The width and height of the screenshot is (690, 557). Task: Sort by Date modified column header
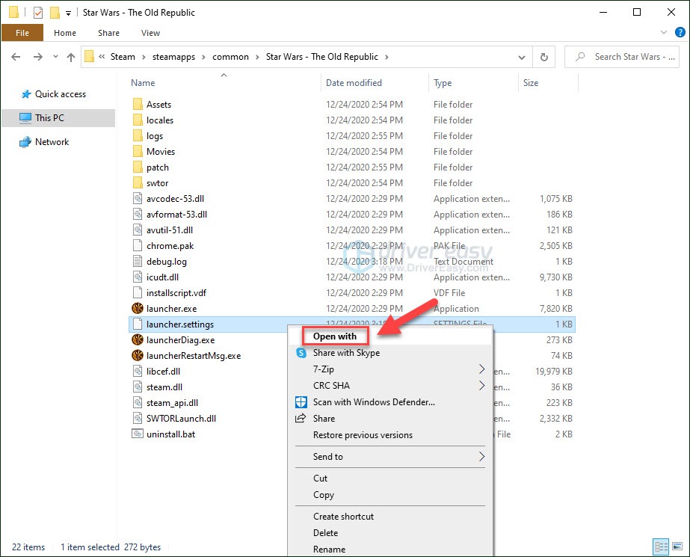[354, 83]
